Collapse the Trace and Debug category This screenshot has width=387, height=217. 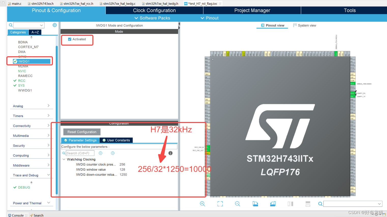32,175
